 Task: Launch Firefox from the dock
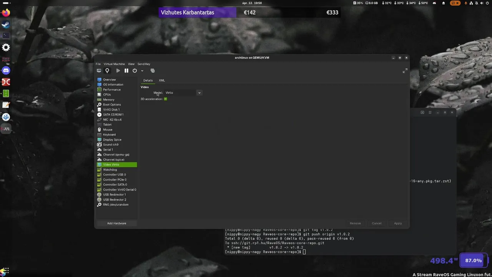(6, 13)
